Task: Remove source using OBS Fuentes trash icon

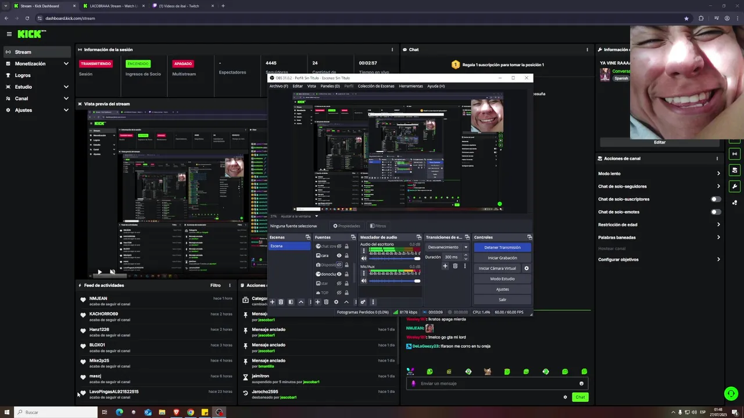Action: tap(326, 302)
